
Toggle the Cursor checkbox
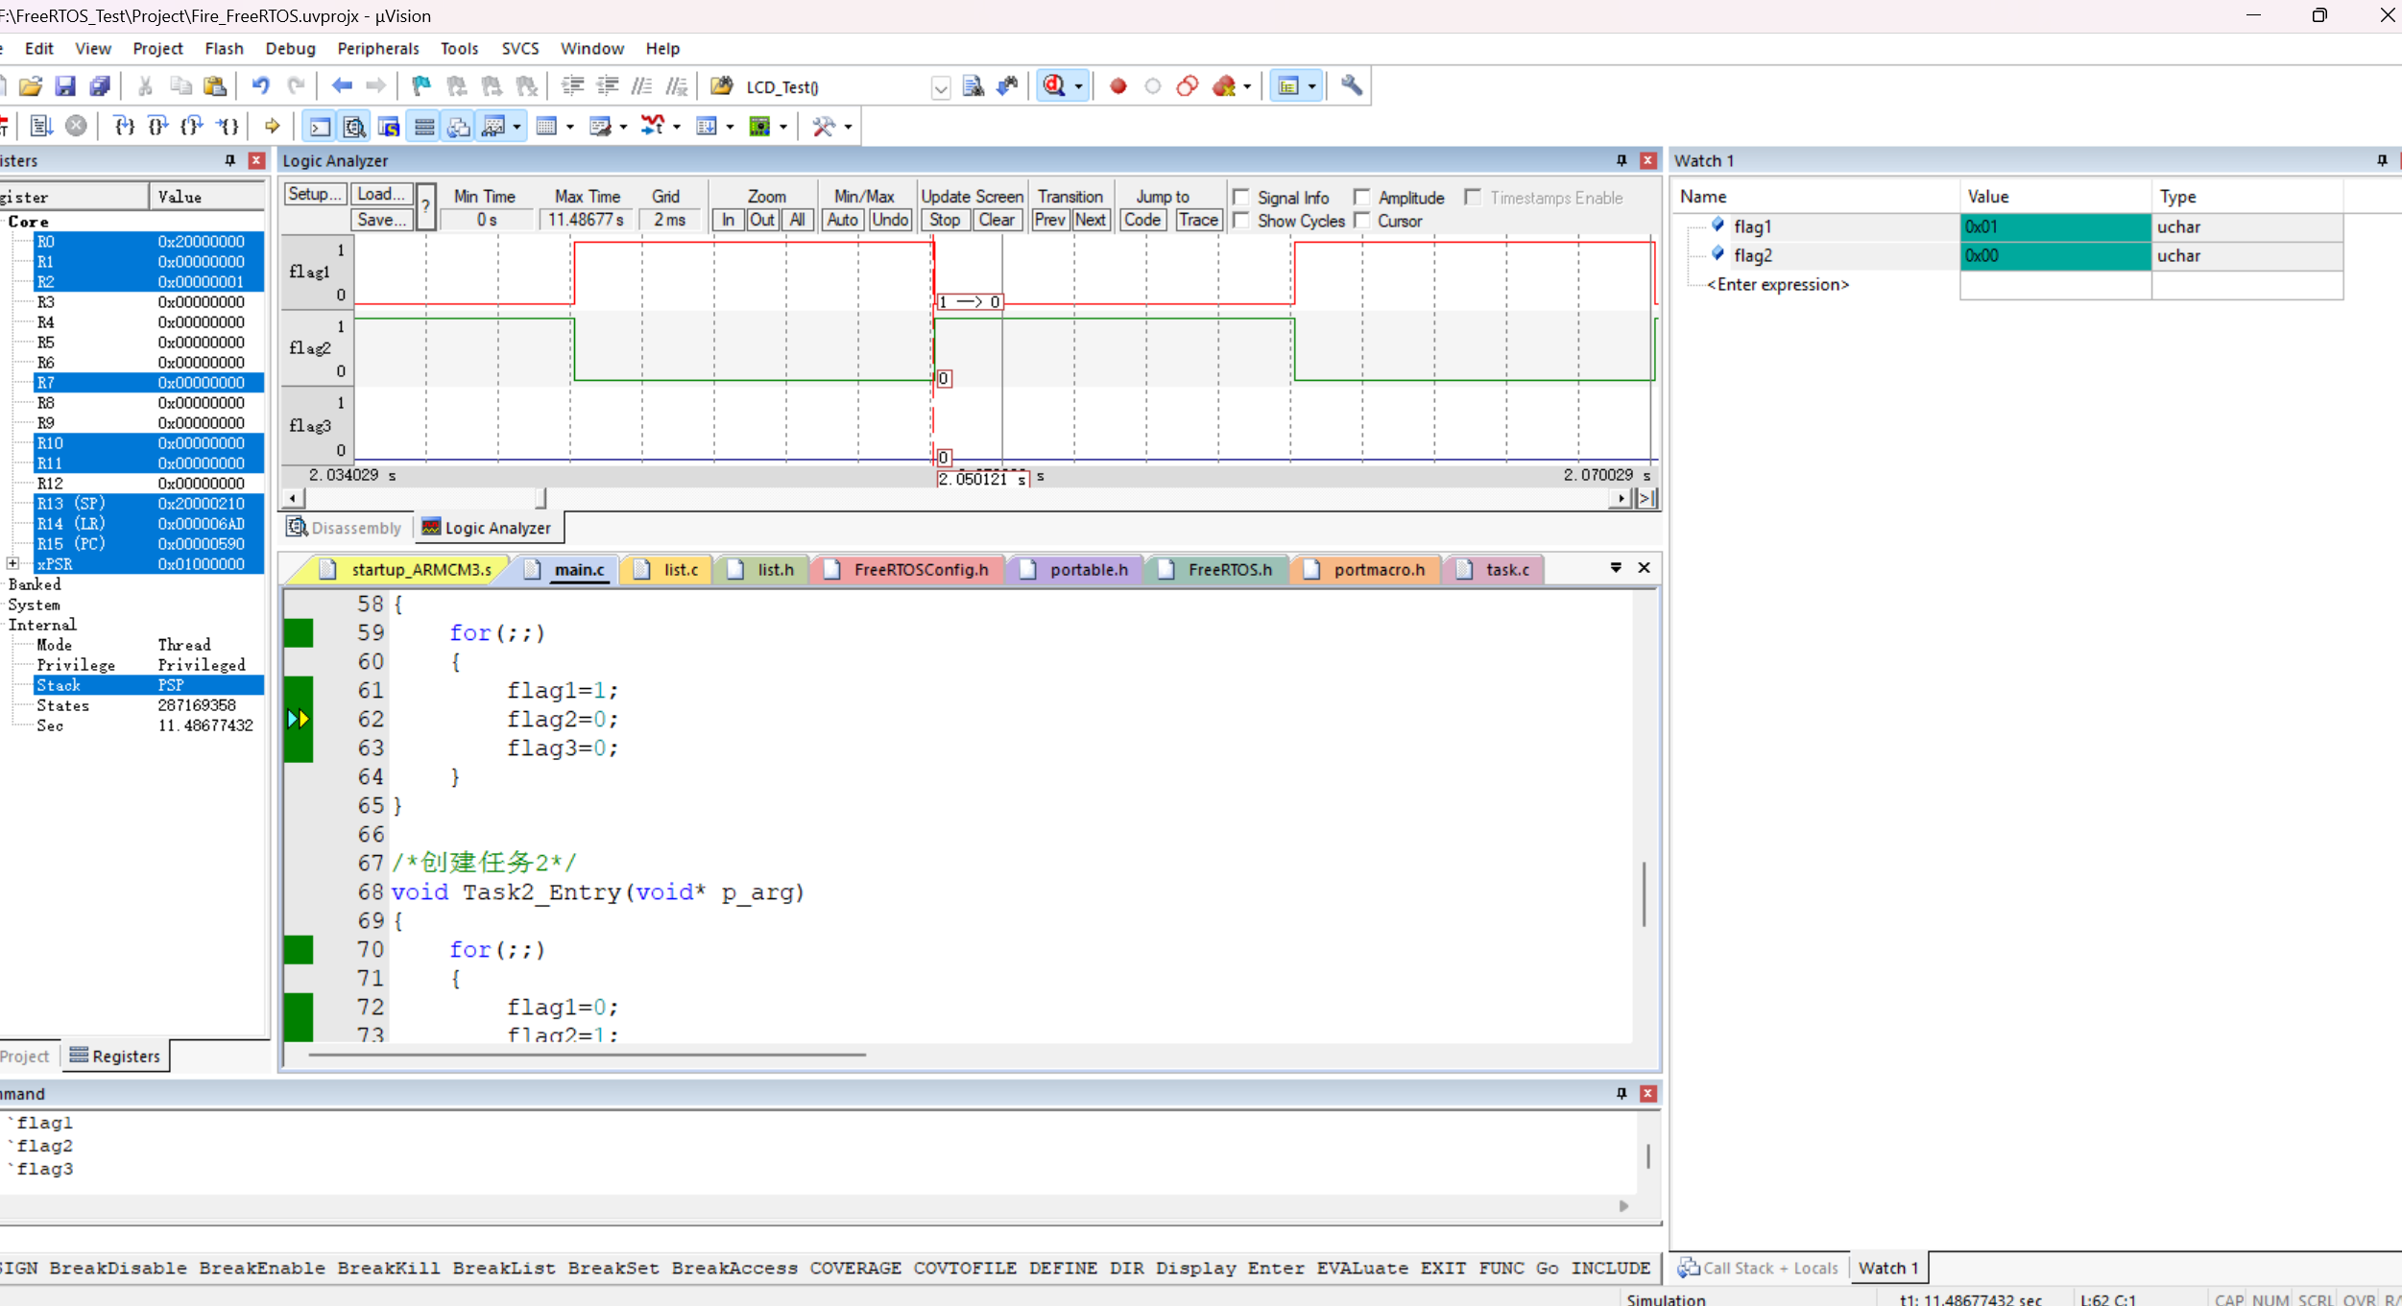1361,221
